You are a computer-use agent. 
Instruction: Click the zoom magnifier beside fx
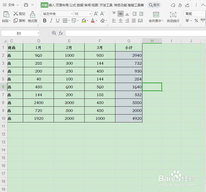click(54, 33)
